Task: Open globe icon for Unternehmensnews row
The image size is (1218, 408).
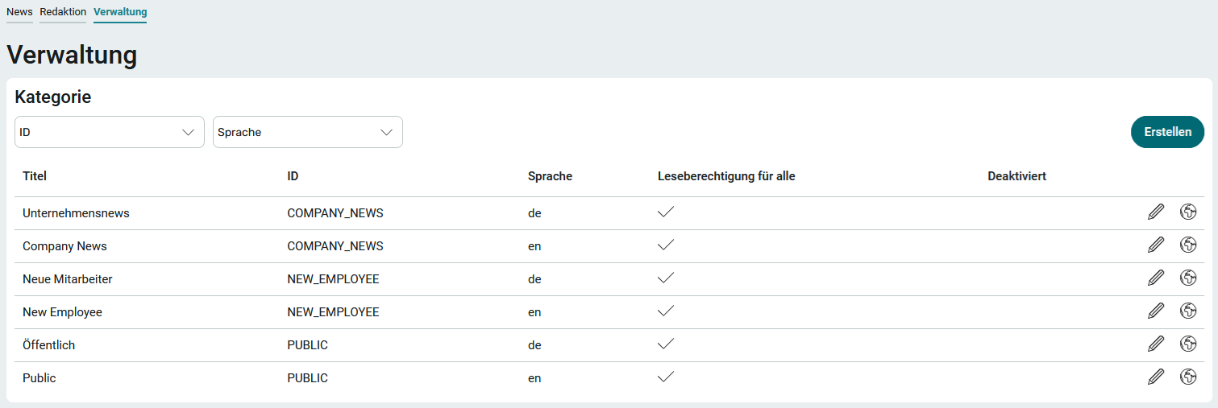Action: click(1188, 212)
